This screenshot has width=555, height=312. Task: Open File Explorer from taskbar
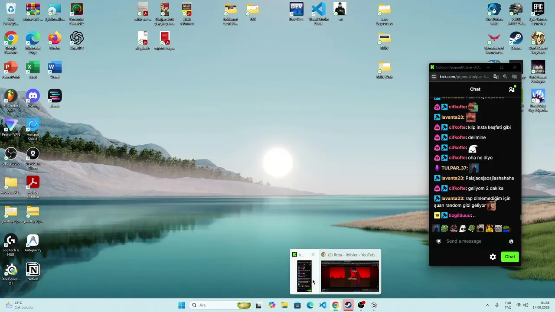coord(284,305)
